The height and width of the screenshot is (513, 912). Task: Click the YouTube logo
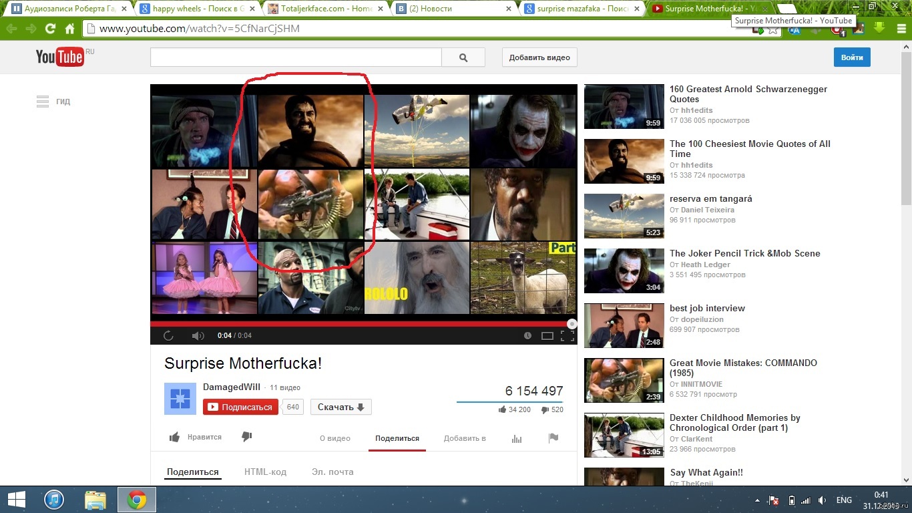click(x=60, y=57)
